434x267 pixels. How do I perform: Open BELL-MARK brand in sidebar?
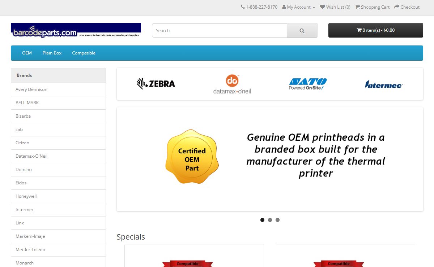(58, 103)
